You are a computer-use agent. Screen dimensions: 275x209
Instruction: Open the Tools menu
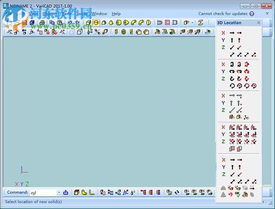tap(82, 14)
